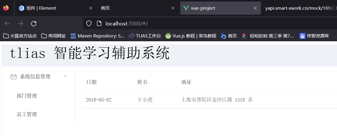Open the 火狐官方站点 bookmark folder

point(20,36)
